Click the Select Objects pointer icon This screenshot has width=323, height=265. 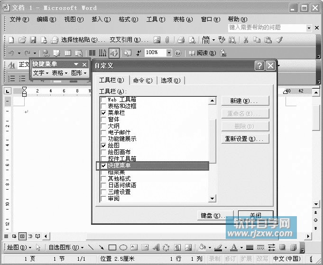pos(38,247)
